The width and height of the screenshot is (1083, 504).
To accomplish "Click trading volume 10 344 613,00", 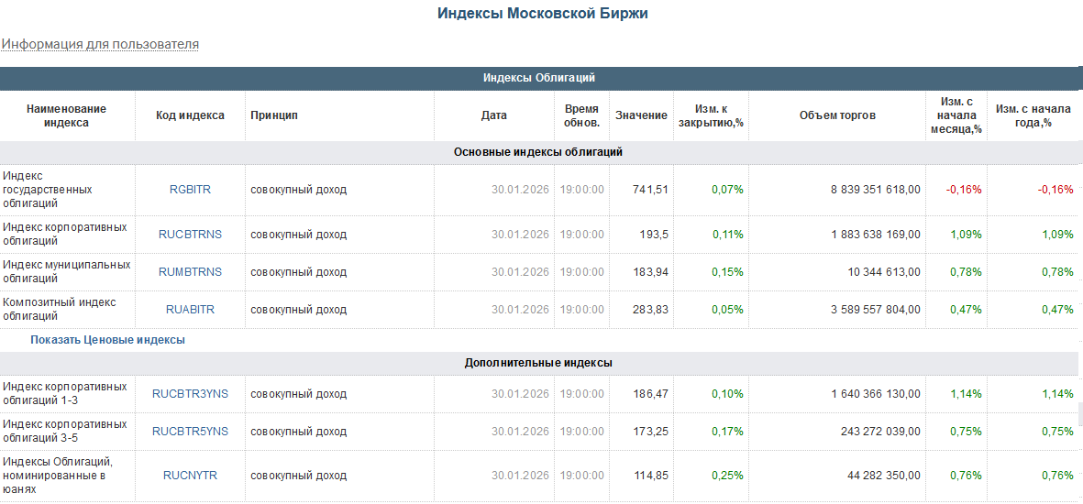I will 883,271.
